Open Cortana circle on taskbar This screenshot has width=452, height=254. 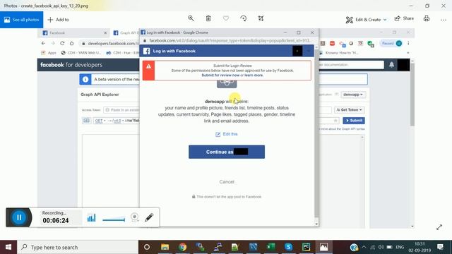click(x=147, y=247)
